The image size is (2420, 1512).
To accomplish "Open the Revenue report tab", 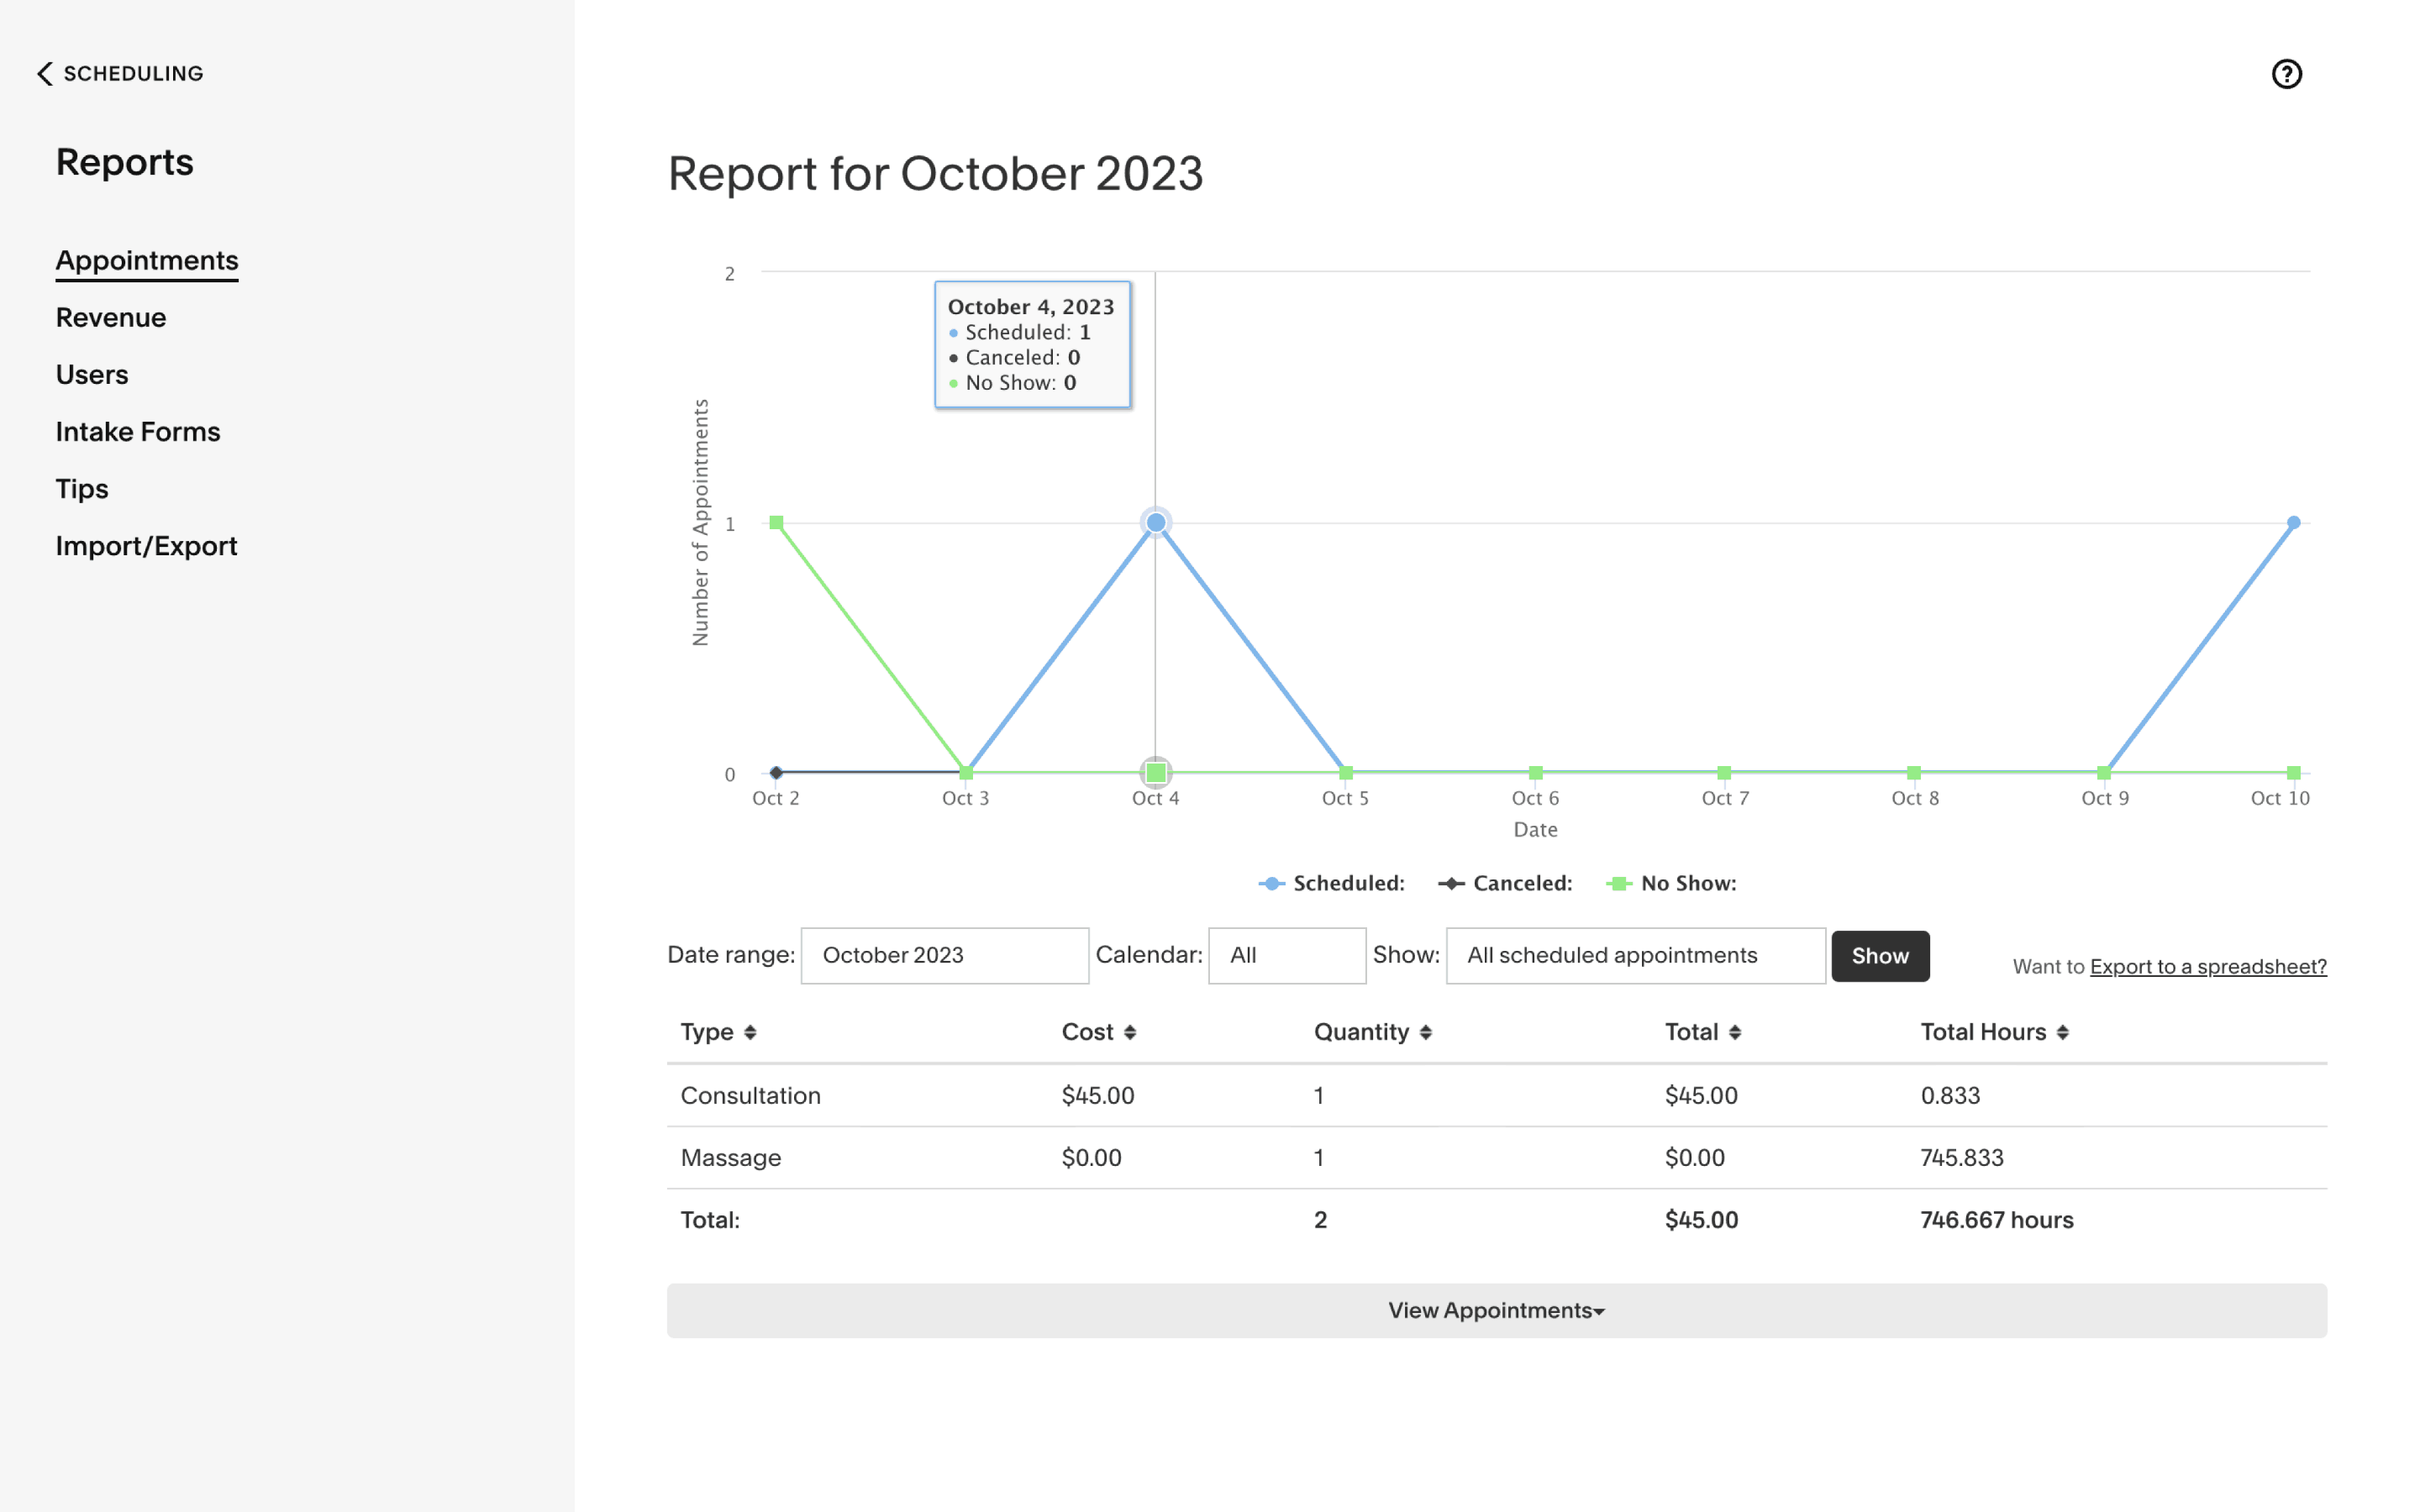I will coord(111,318).
